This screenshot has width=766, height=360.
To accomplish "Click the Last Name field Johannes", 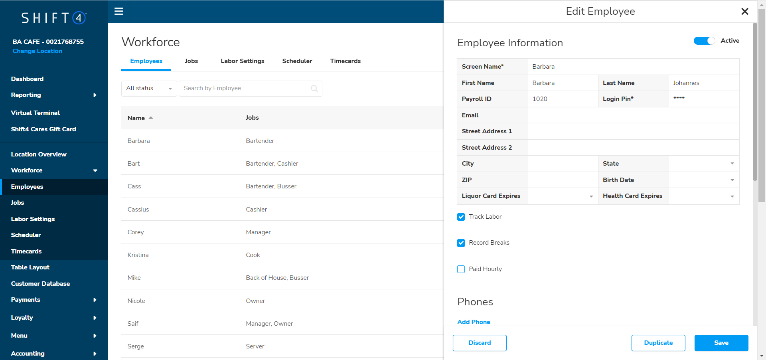I will [x=704, y=83].
